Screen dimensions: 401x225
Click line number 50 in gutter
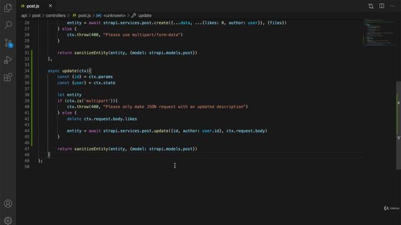[x=27, y=167]
